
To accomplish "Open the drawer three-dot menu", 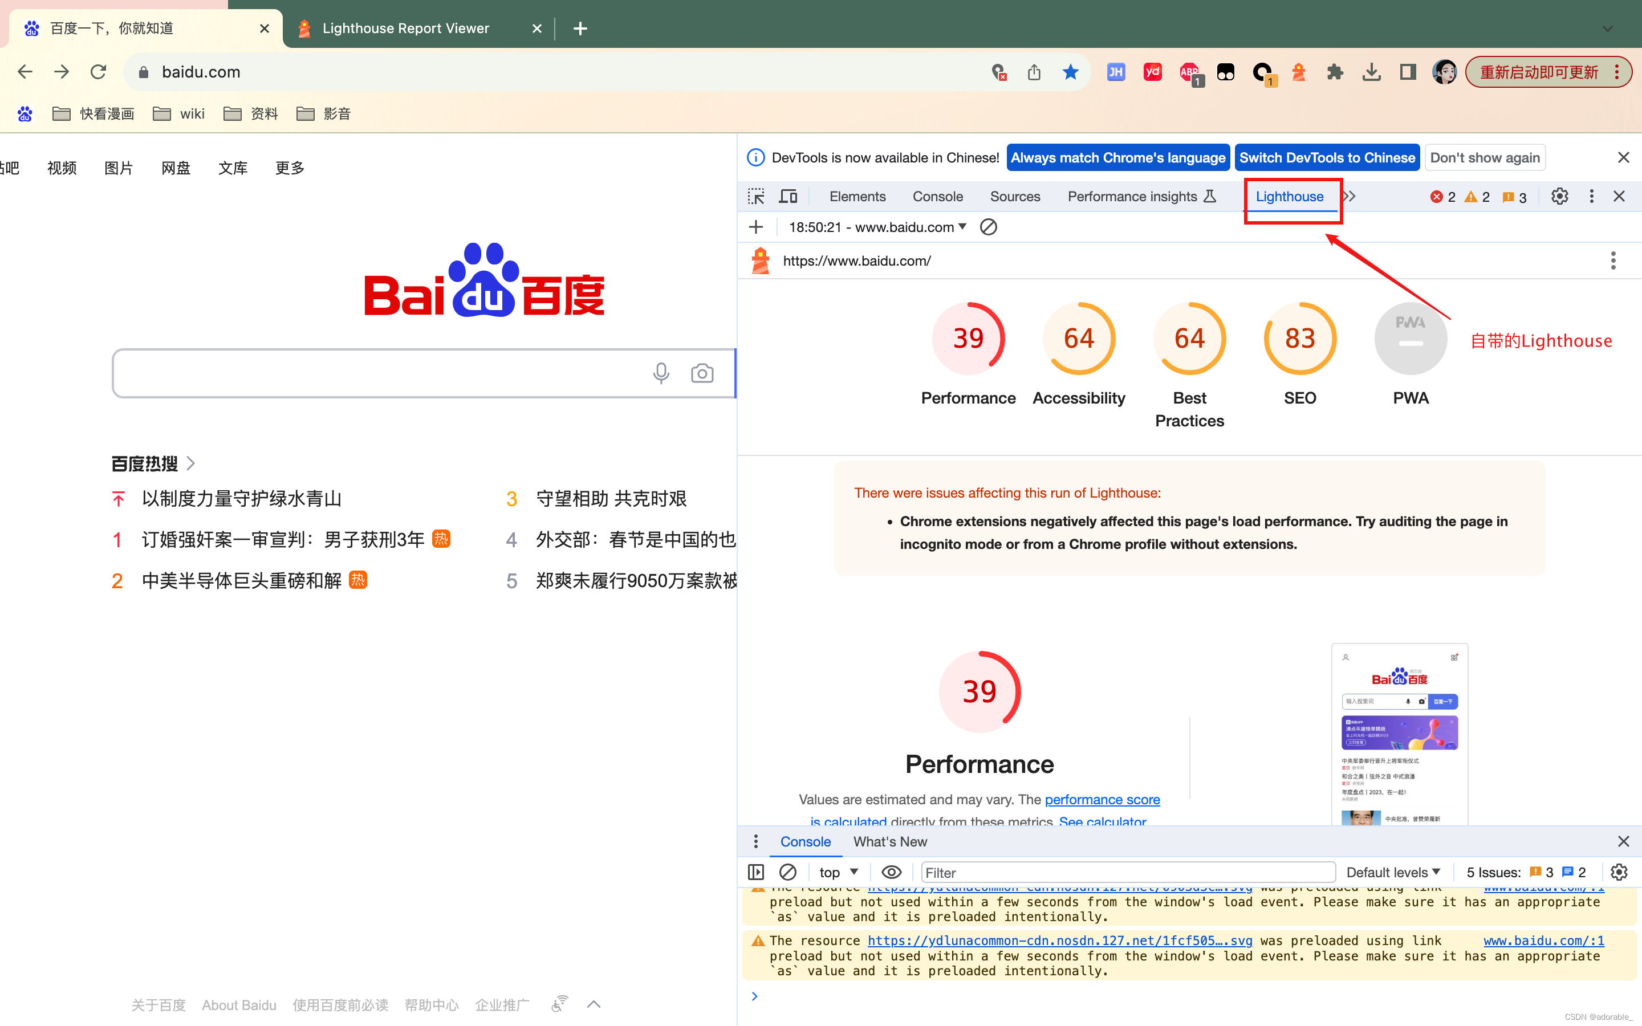I will coord(756,841).
